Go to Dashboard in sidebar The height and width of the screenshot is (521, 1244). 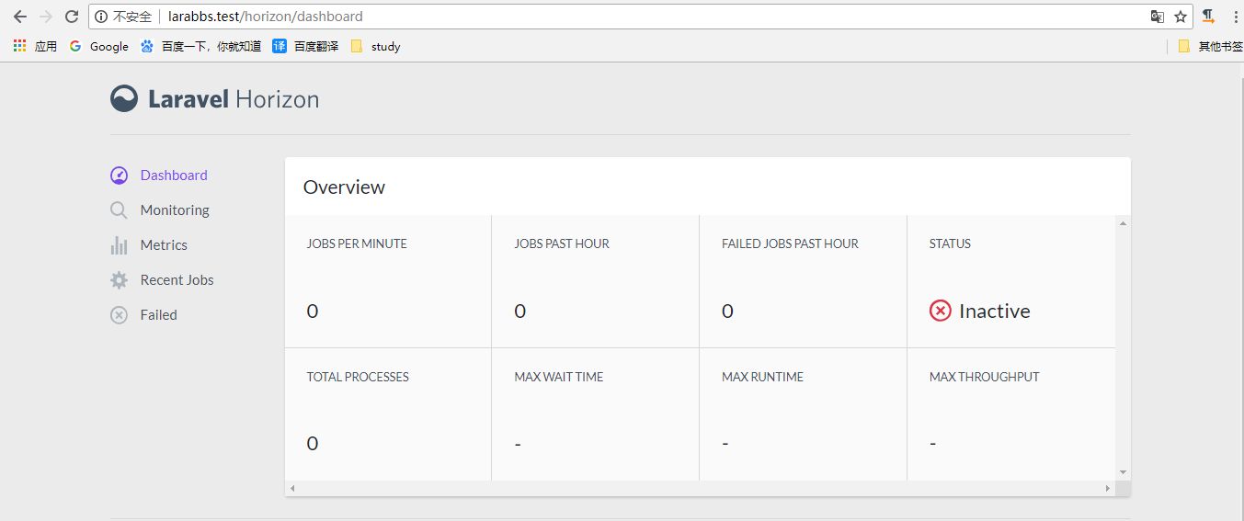174,175
